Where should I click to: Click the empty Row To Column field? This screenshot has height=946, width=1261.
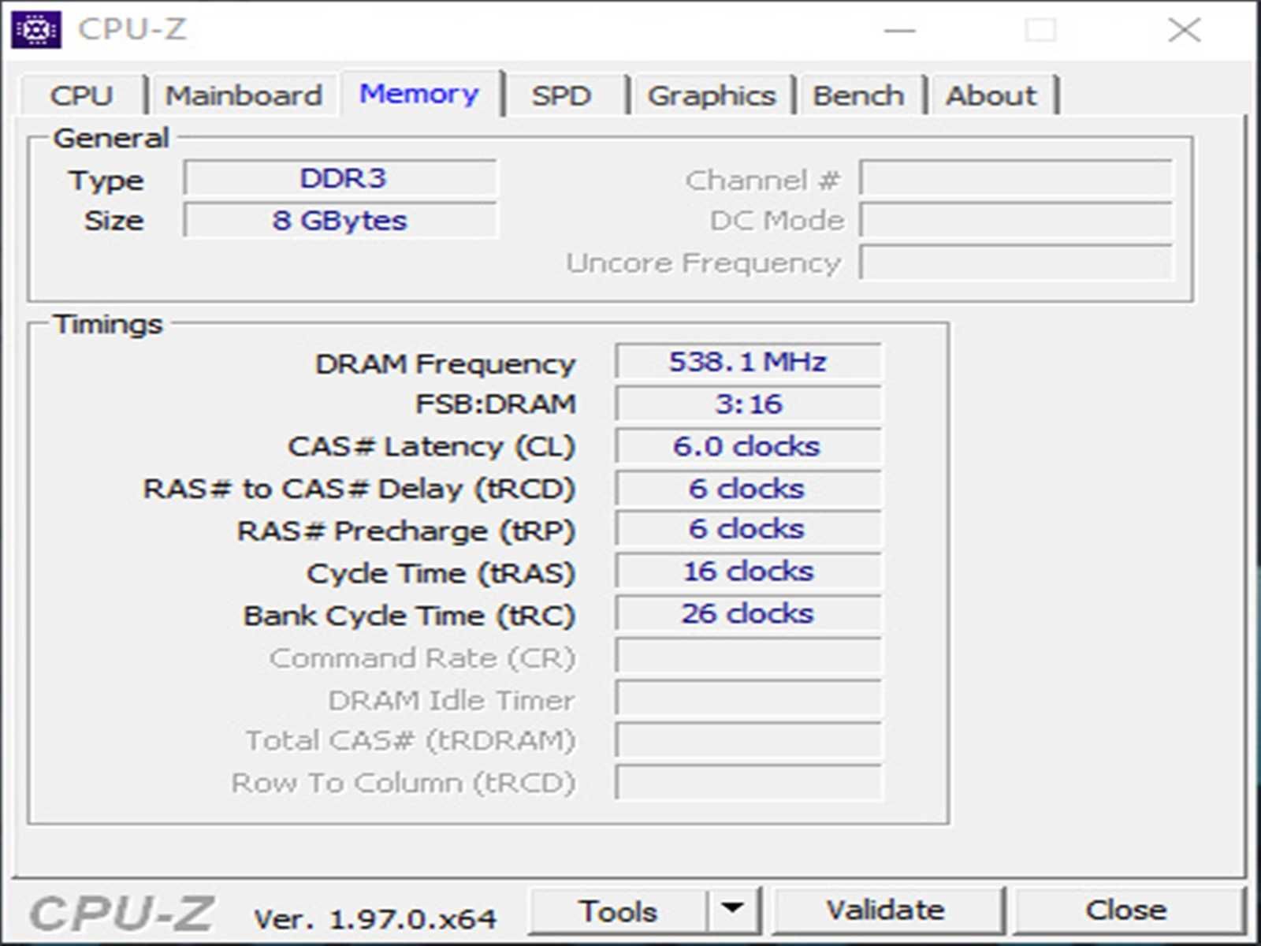(748, 783)
